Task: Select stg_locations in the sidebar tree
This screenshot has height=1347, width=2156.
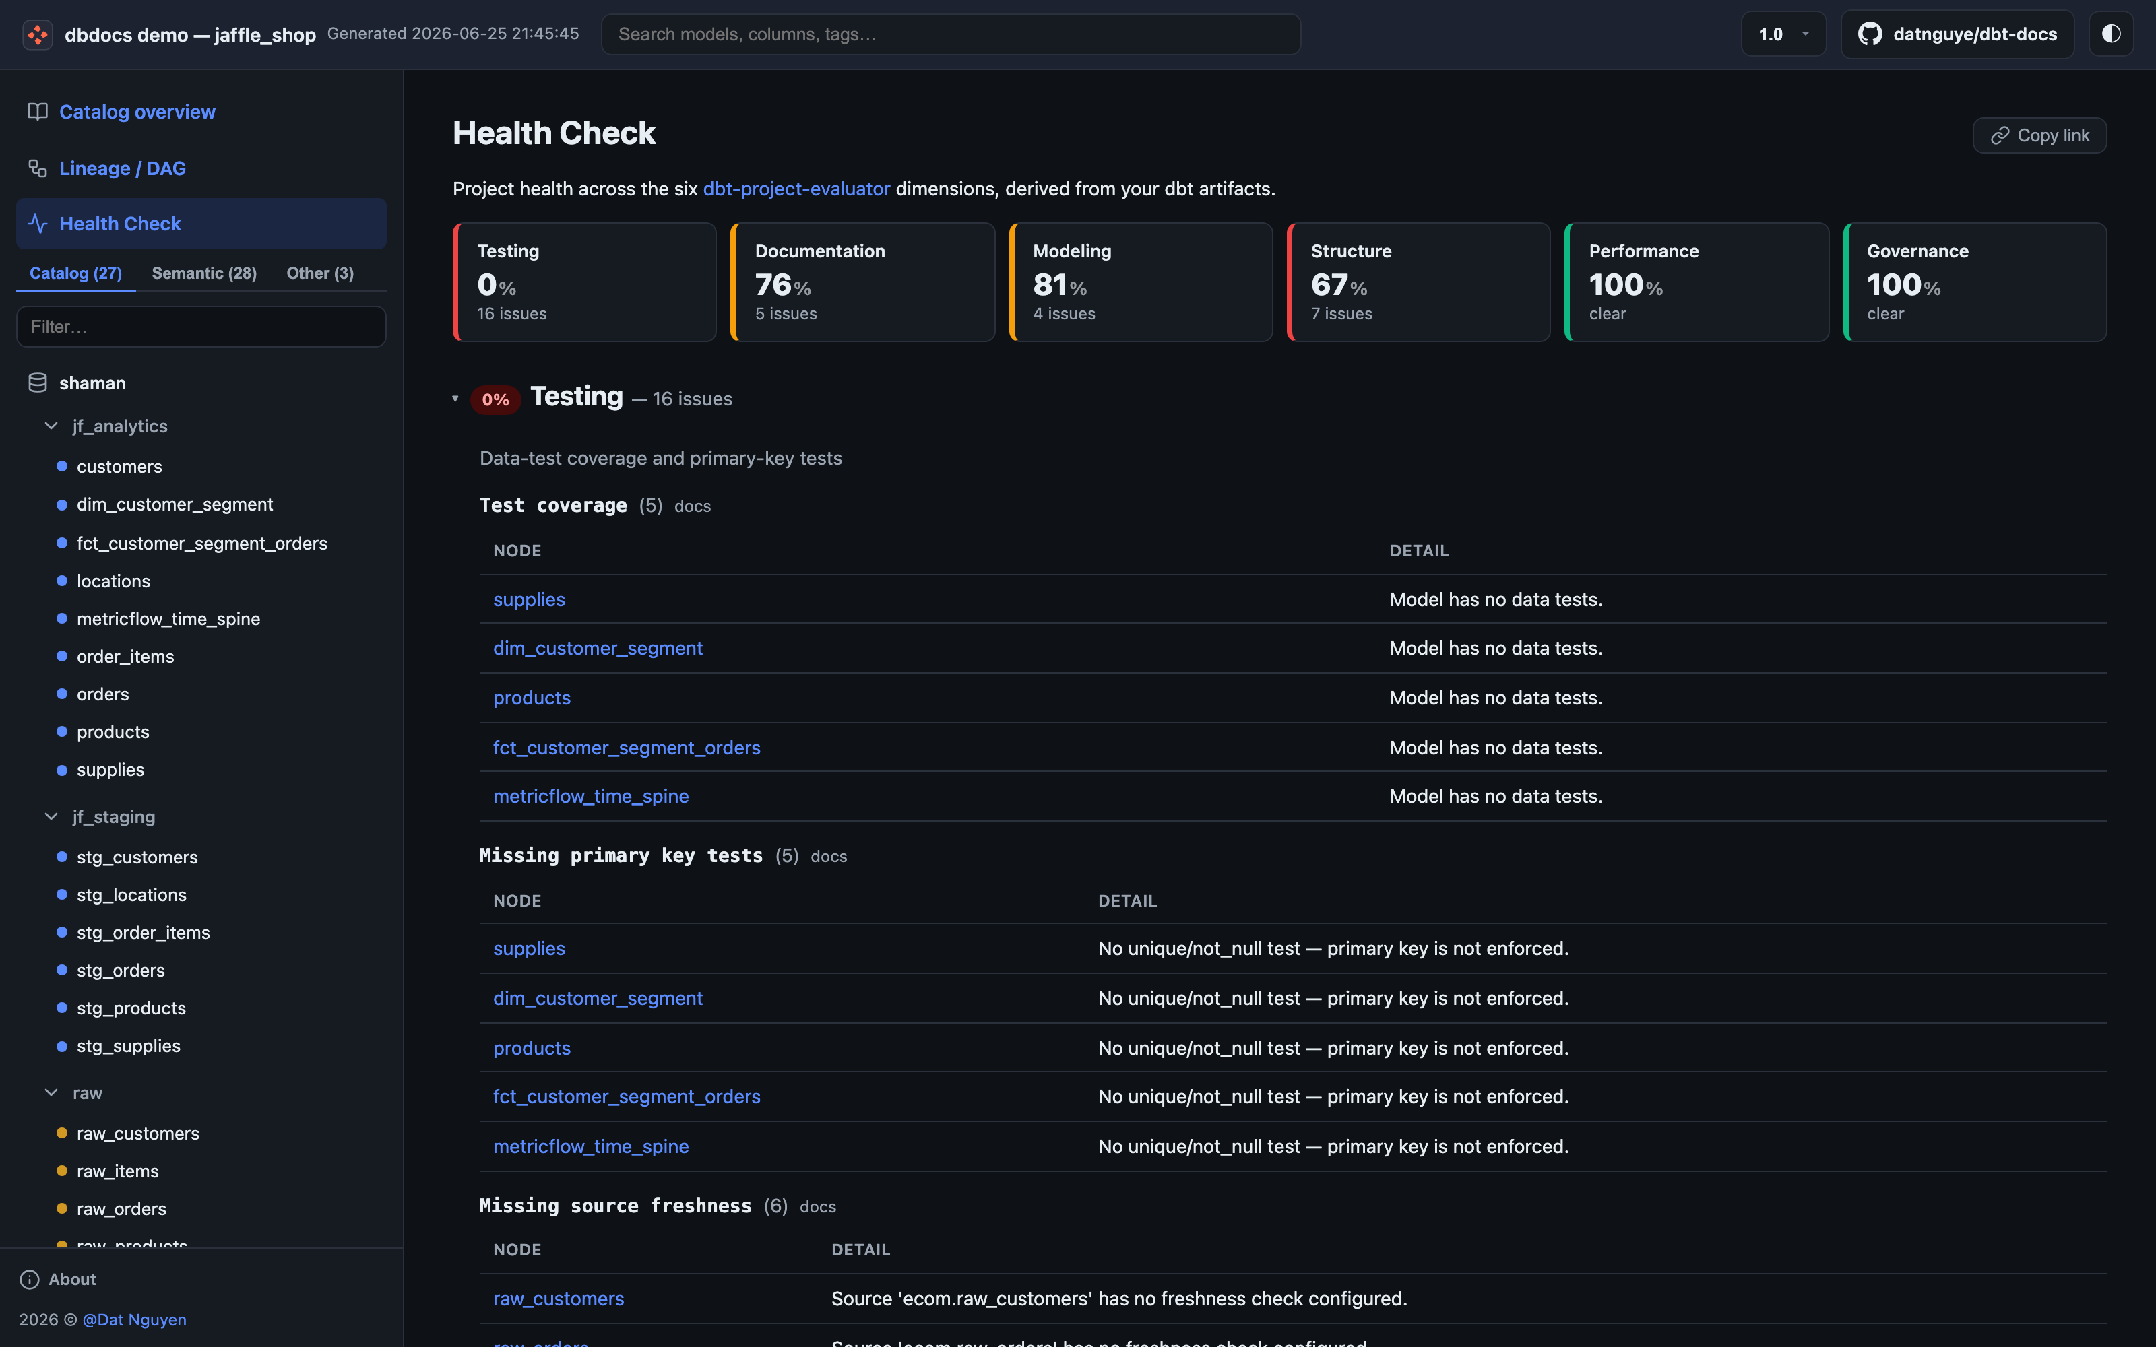Action: [x=132, y=894]
